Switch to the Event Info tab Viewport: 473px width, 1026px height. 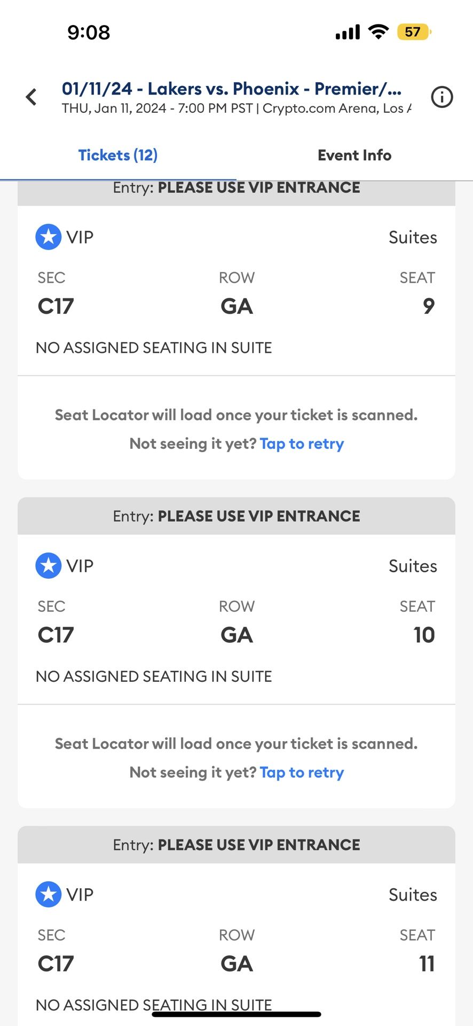click(354, 155)
